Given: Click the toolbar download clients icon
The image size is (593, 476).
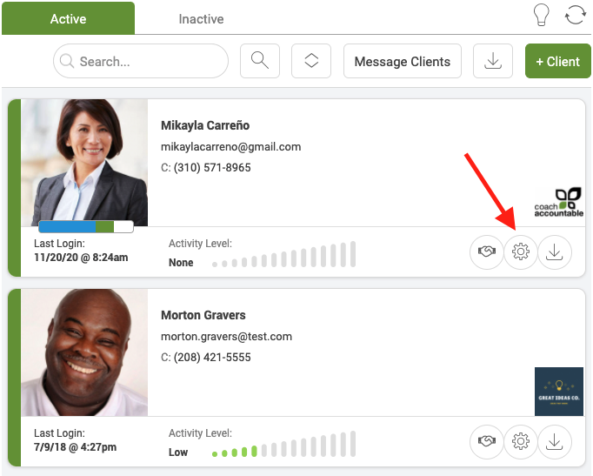Looking at the screenshot, I should [493, 61].
